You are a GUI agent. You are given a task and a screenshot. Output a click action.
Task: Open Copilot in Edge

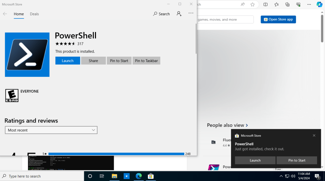coord(319,4)
